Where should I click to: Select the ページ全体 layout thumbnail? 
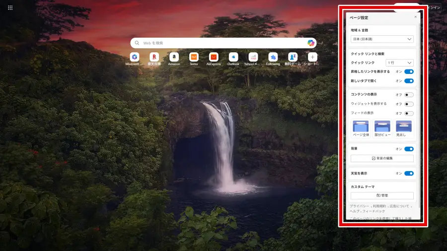pyautogui.click(x=361, y=128)
